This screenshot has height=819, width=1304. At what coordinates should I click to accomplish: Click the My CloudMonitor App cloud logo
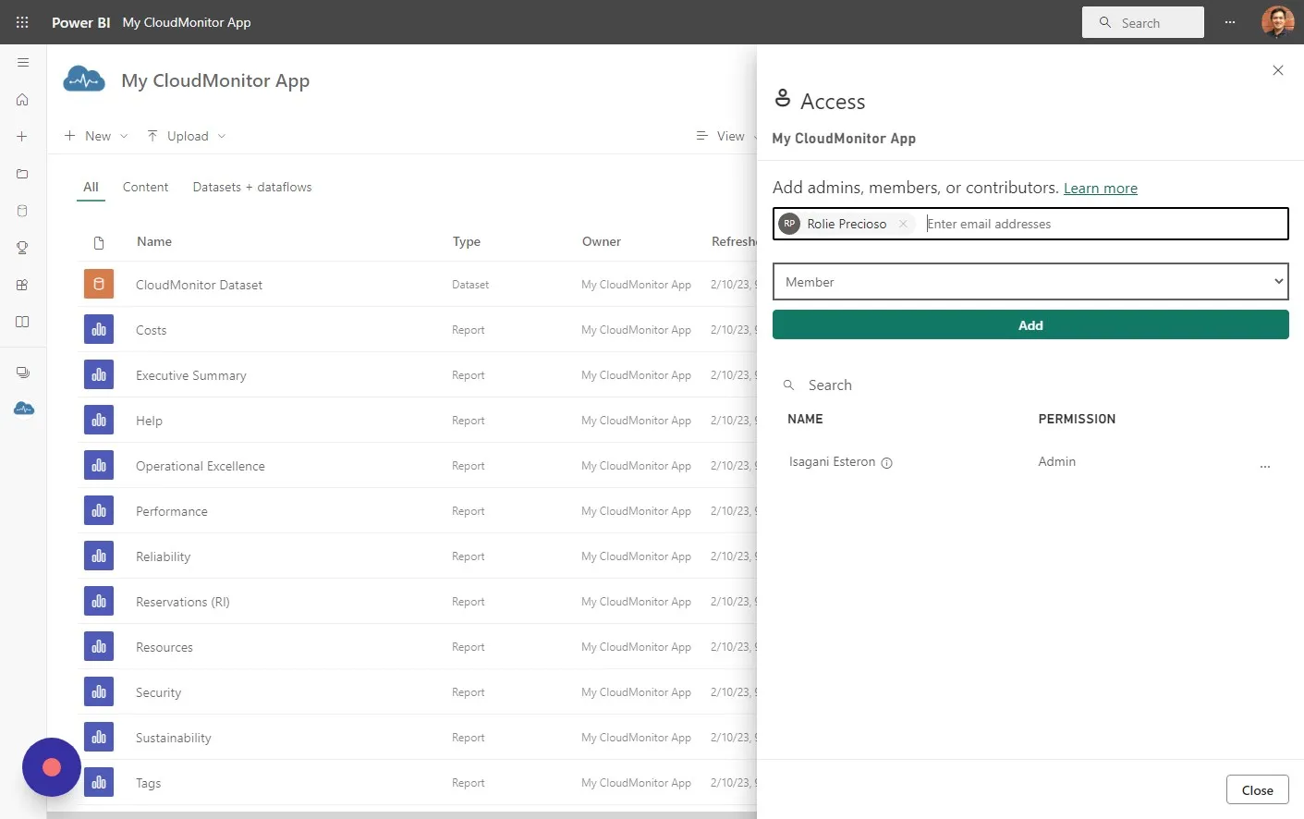pyautogui.click(x=84, y=80)
